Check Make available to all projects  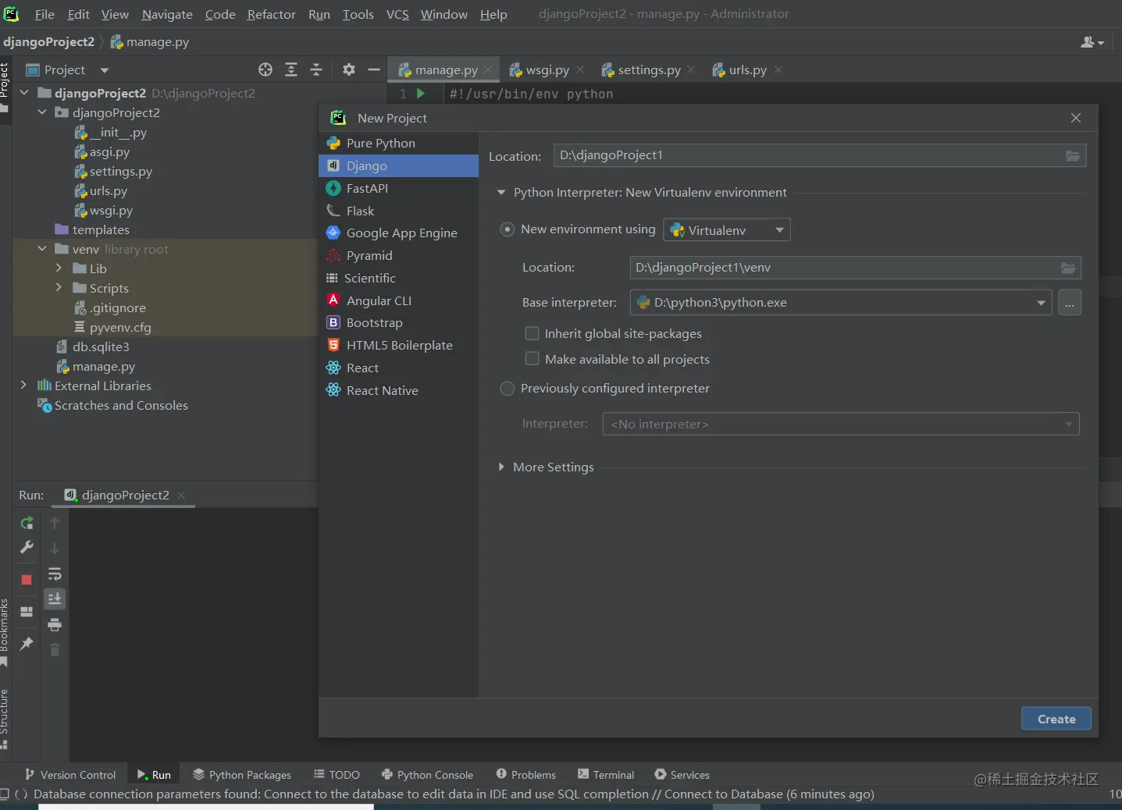pyautogui.click(x=533, y=359)
